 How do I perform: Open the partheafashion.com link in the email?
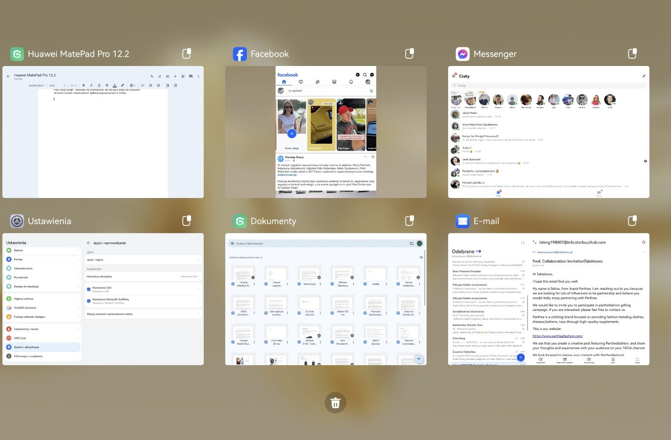point(557,336)
